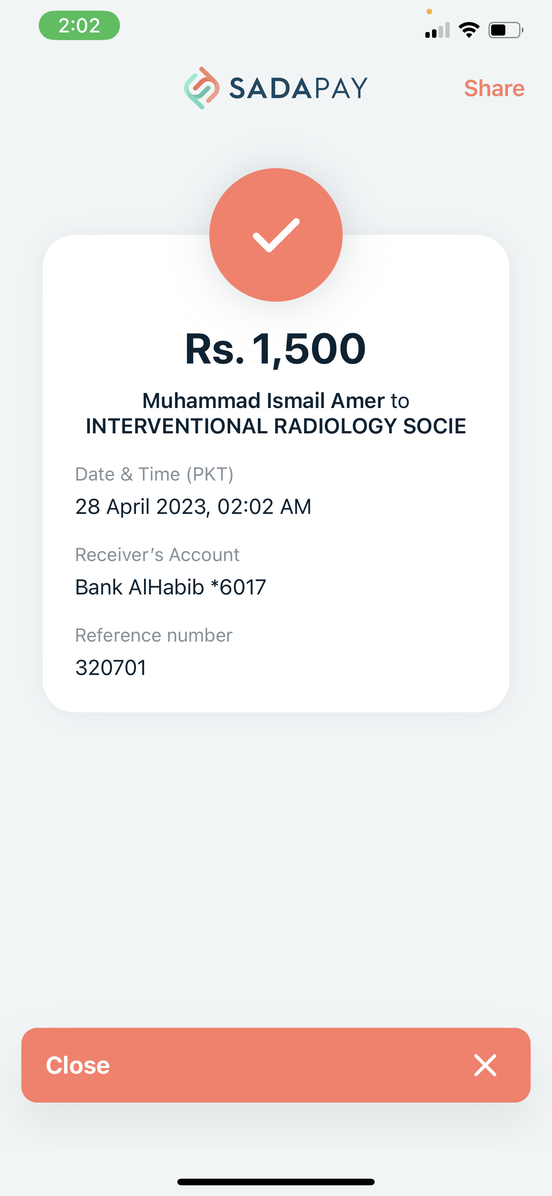This screenshot has width=552, height=1196.
Task: Tap receiver account Bank AlHabib *6017
Action: click(x=171, y=587)
